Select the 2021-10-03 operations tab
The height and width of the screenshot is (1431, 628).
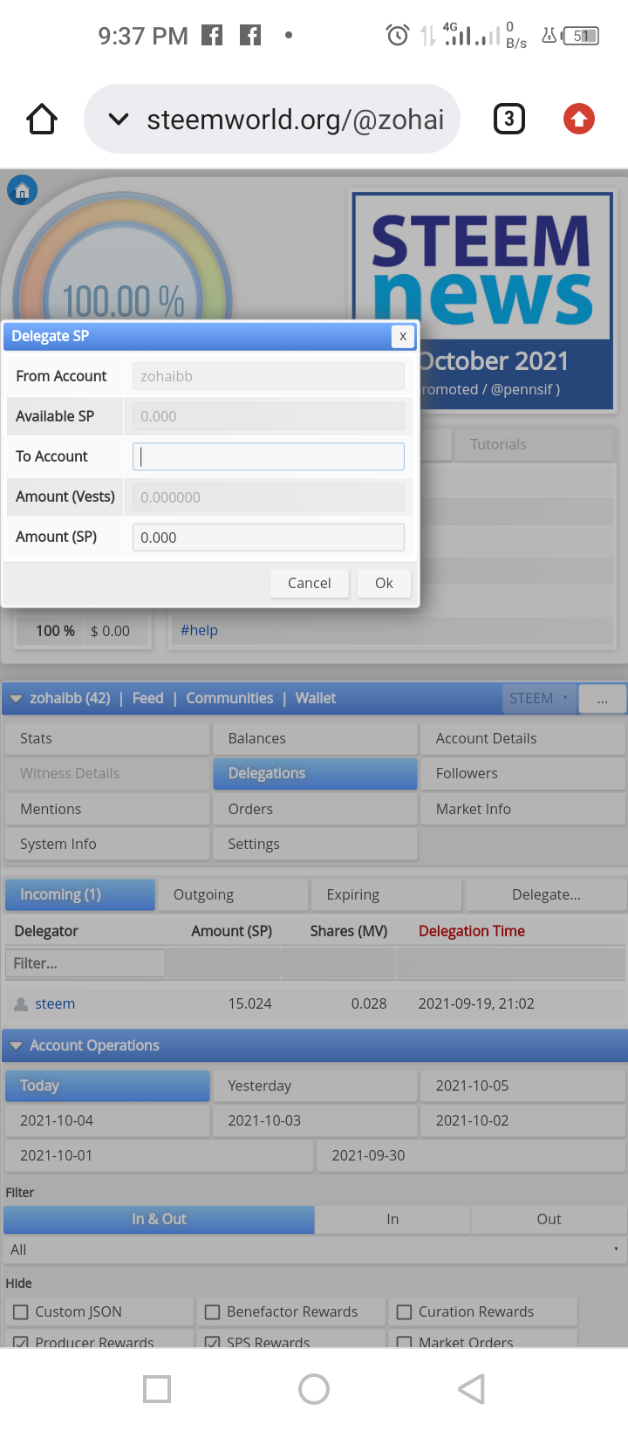click(315, 1121)
